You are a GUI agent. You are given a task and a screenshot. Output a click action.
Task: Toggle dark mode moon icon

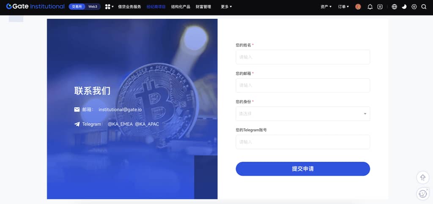(404, 7)
